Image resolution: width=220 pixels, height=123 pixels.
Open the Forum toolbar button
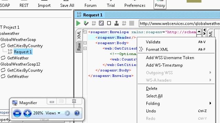90,5
